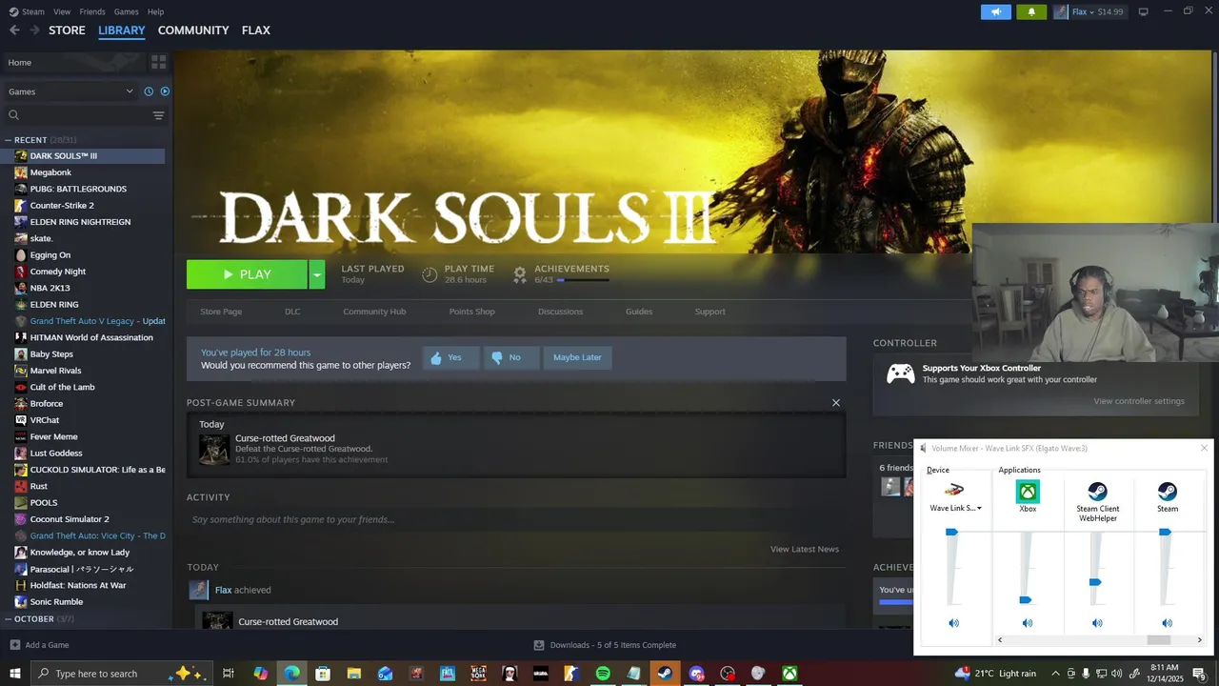Mute the Steam app in mixer
Viewport: 1219px width, 686px height.
(1167, 623)
